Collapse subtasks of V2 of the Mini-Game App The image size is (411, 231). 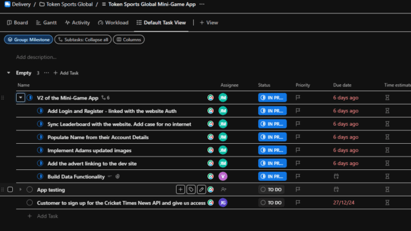click(x=21, y=98)
